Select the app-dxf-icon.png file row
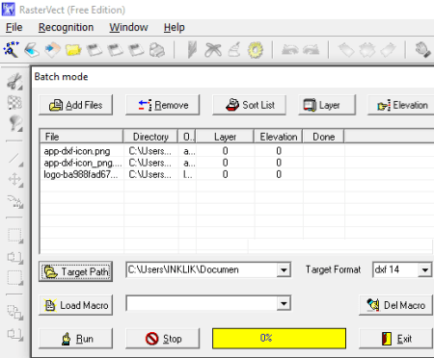The image size is (434, 358). [236, 151]
